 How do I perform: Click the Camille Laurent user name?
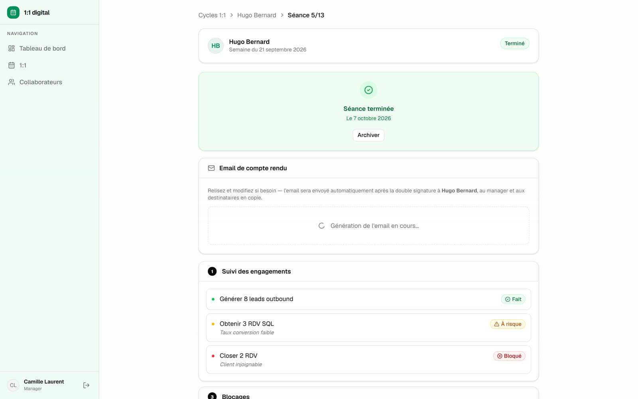pos(44,382)
